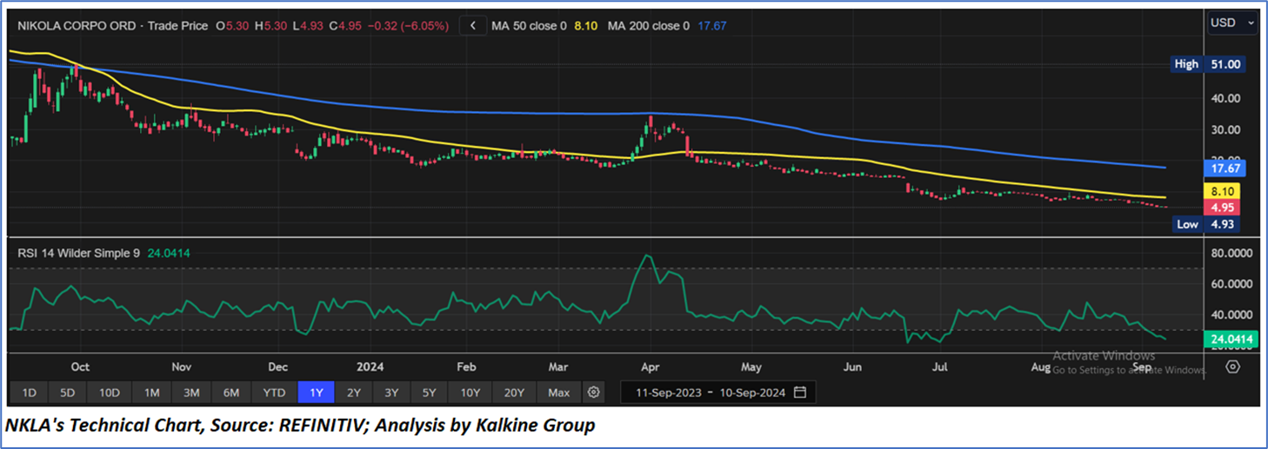
Task: Open time range settings gear icon
Action: (x=594, y=393)
